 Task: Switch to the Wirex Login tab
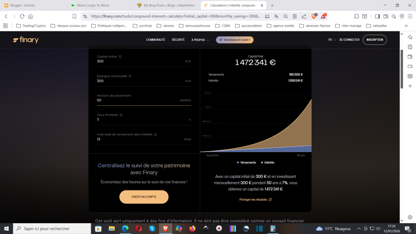(98, 6)
